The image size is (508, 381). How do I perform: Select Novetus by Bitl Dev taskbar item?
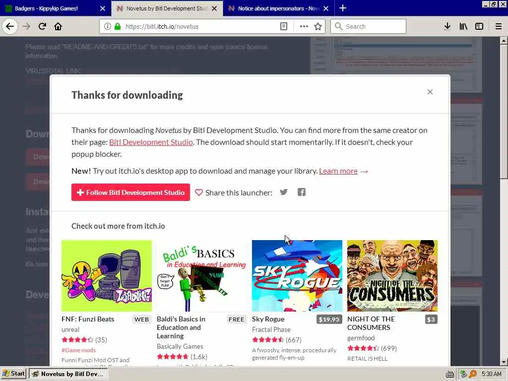(68, 374)
